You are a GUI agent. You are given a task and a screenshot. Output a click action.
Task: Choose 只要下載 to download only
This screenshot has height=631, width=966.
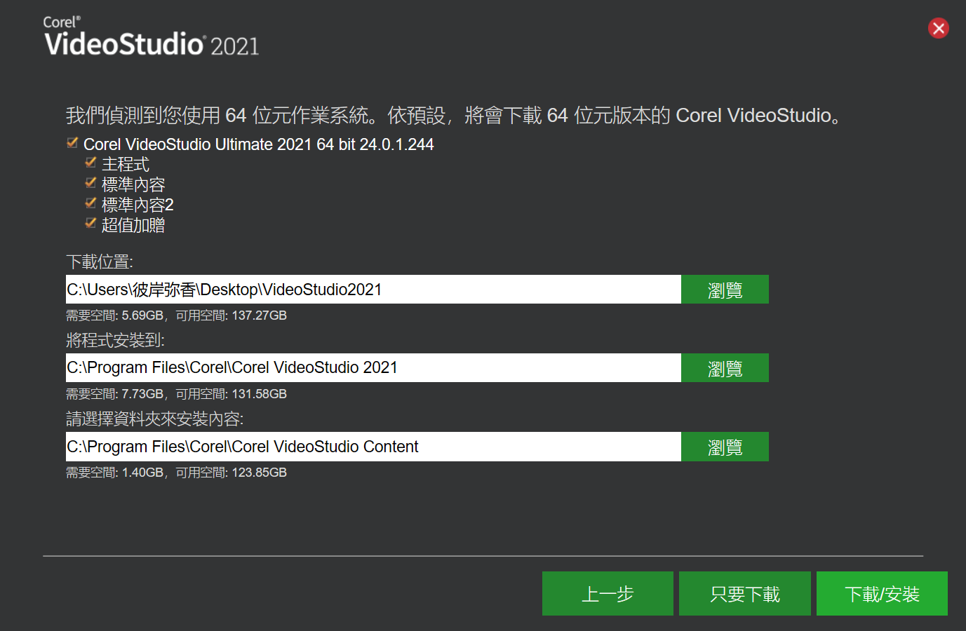point(745,594)
